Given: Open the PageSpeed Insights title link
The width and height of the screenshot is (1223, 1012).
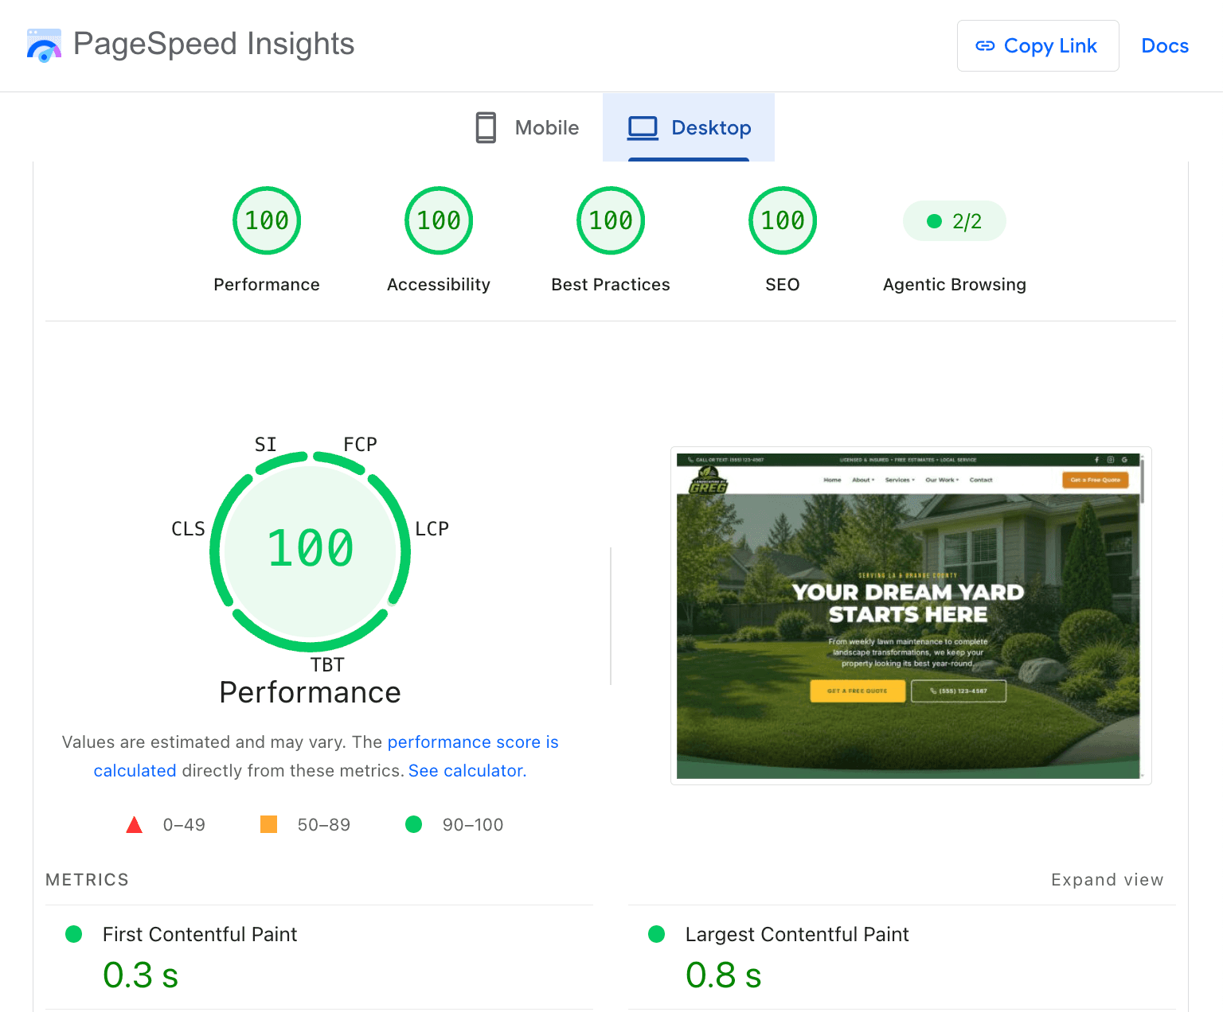Looking at the screenshot, I should point(213,45).
